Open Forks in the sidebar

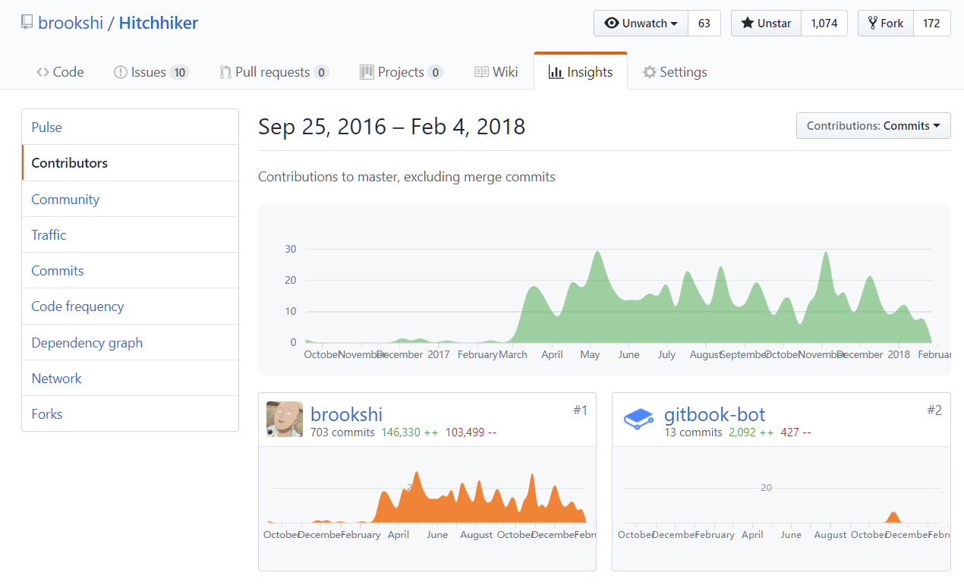coord(130,413)
